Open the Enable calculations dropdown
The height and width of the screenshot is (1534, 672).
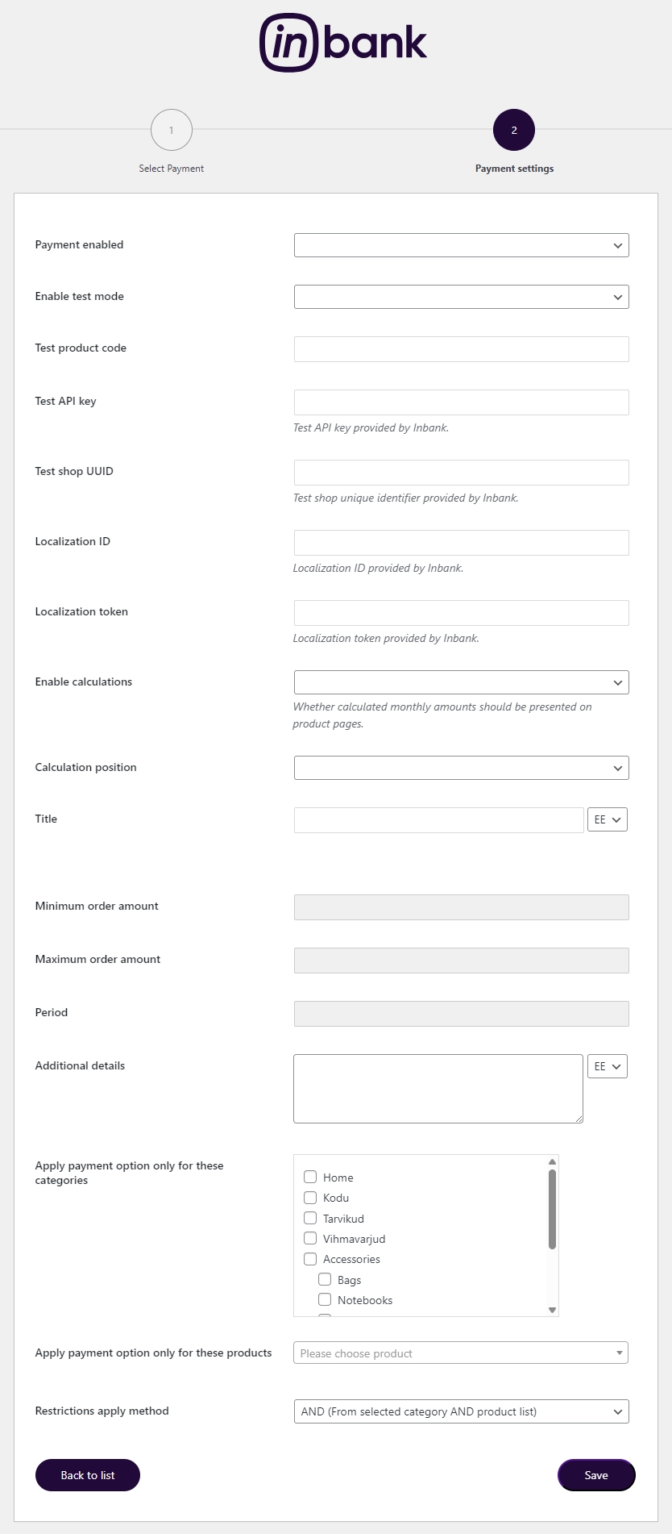pos(461,682)
